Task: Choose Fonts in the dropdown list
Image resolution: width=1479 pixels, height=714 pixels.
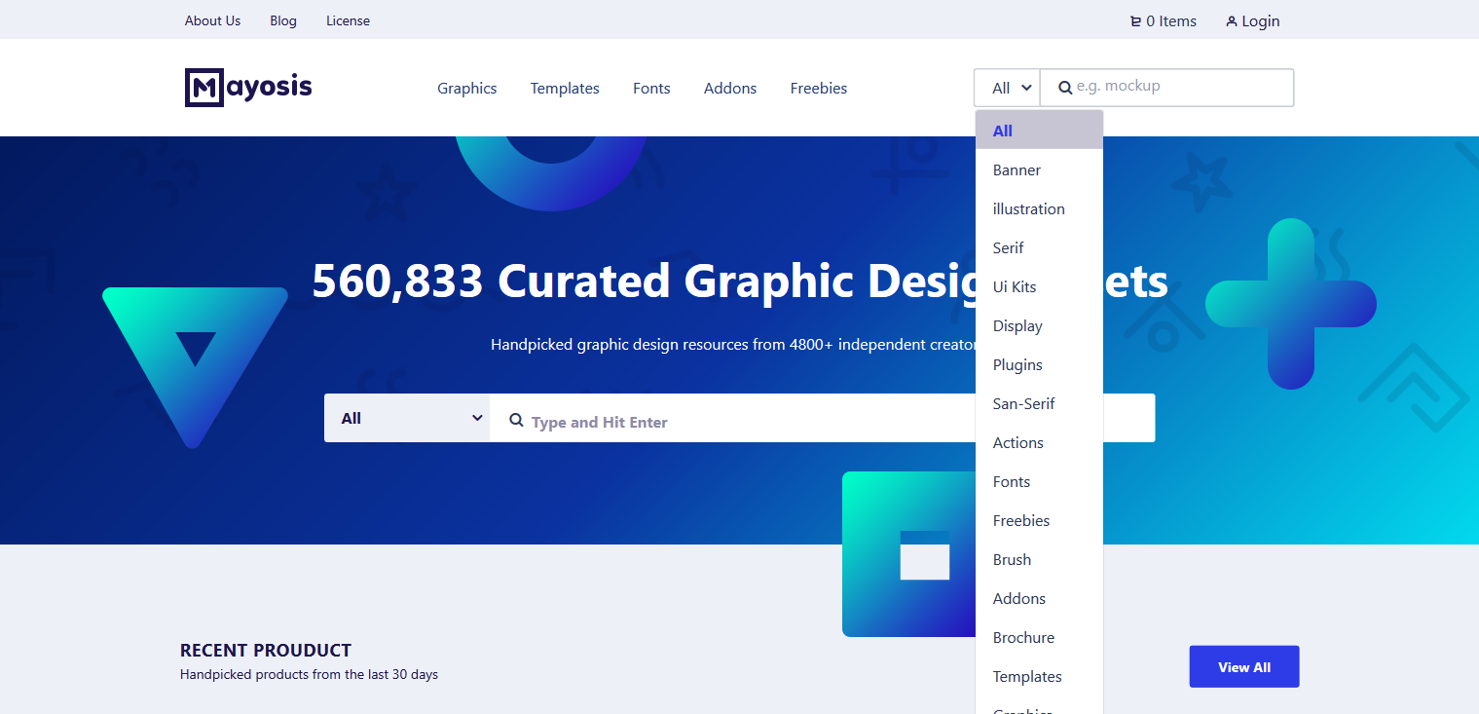Action: pyautogui.click(x=1039, y=481)
